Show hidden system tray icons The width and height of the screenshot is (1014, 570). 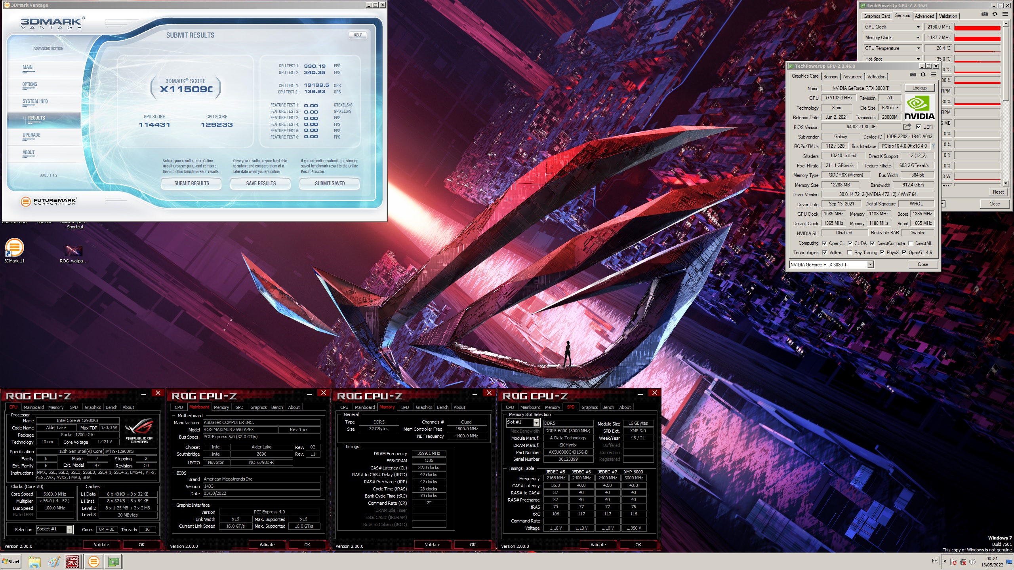(945, 561)
